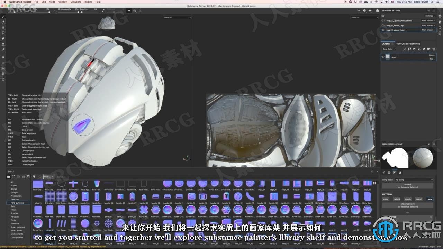The width and height of the screenshot is (443, 249).
Task: Click the Shelf filter funnel icon
Action: tap(34, 177)
